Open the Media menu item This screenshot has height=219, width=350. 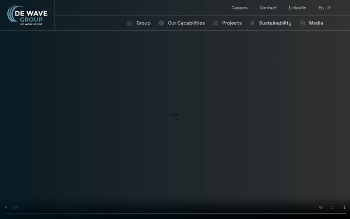coord(316,23)
